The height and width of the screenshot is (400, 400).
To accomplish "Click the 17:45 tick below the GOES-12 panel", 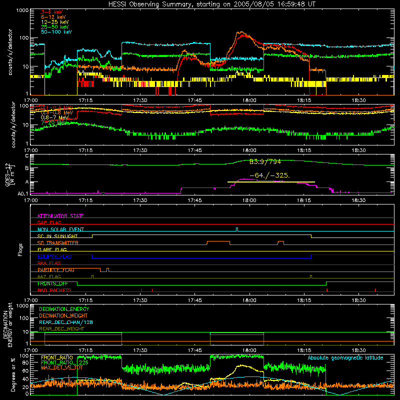I will coord(194,200).
